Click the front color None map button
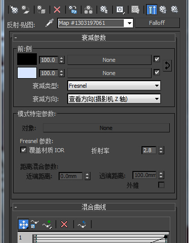191x243 pixels. [109, 60]
